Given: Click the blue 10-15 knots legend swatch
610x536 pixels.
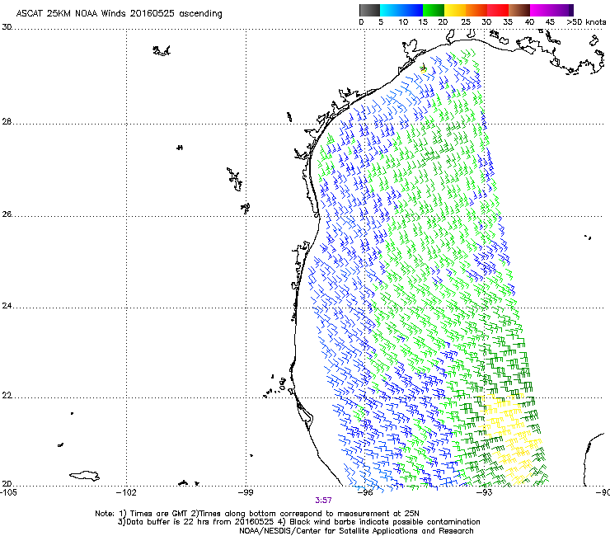Looking at the screenshot, I should (x=412, y=10).
